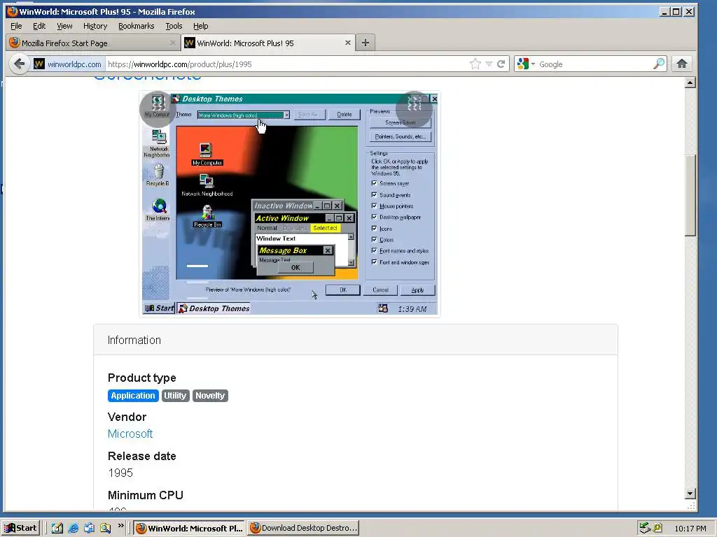717x537 pixels.
Task: Click the vertical scrollbar thumb
Action: click(690, 196)
